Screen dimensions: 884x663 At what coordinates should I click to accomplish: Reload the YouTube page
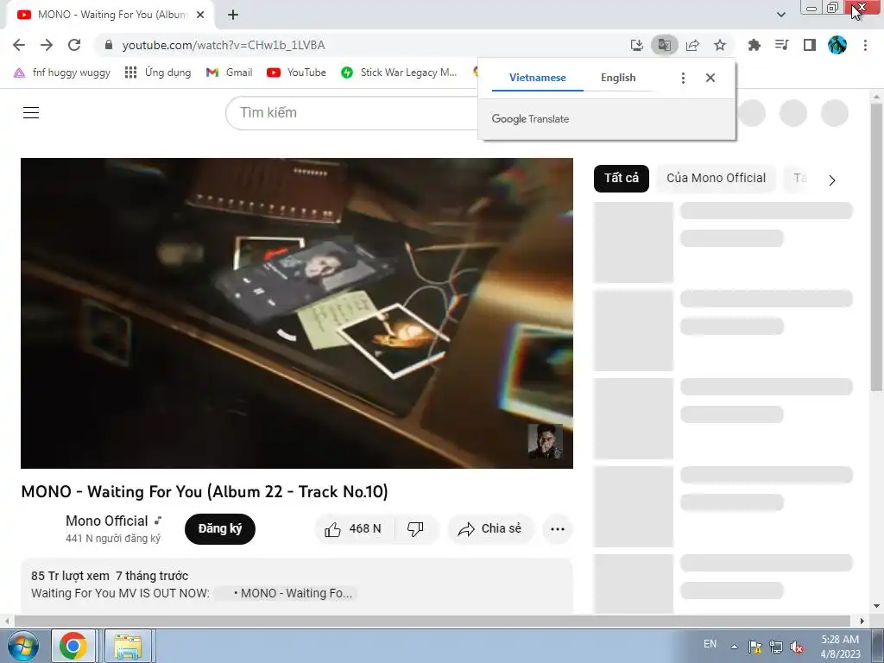pos(74,45)
